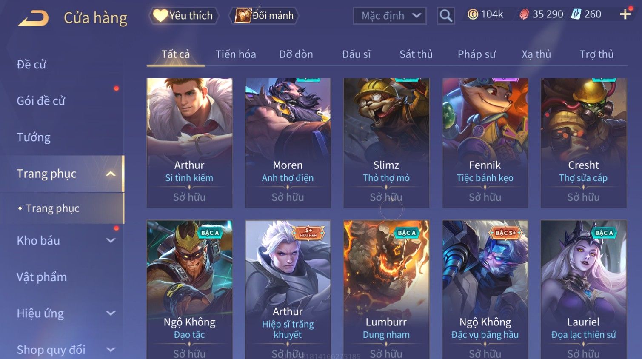Open Vật phẩm in sidebar

pos(42,277)
